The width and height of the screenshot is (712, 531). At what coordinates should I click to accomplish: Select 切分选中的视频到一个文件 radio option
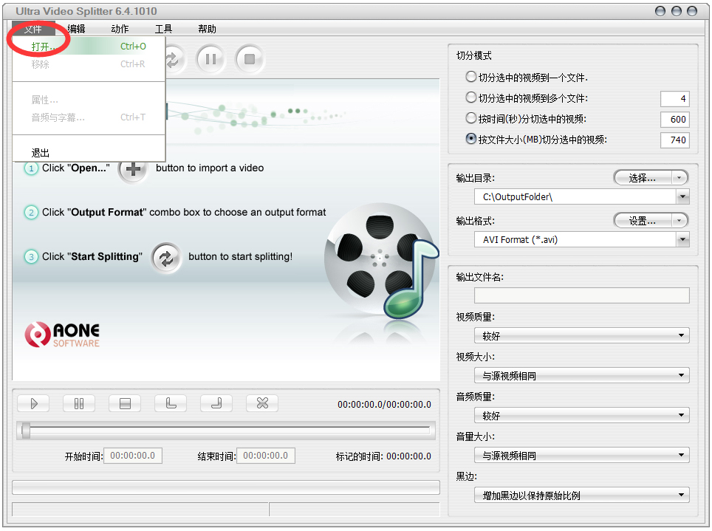click(471, 77)
